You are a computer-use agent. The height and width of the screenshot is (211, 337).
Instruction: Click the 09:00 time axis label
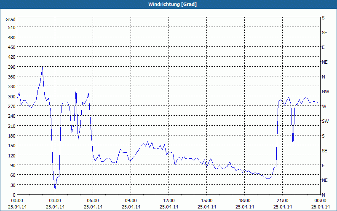131,201
